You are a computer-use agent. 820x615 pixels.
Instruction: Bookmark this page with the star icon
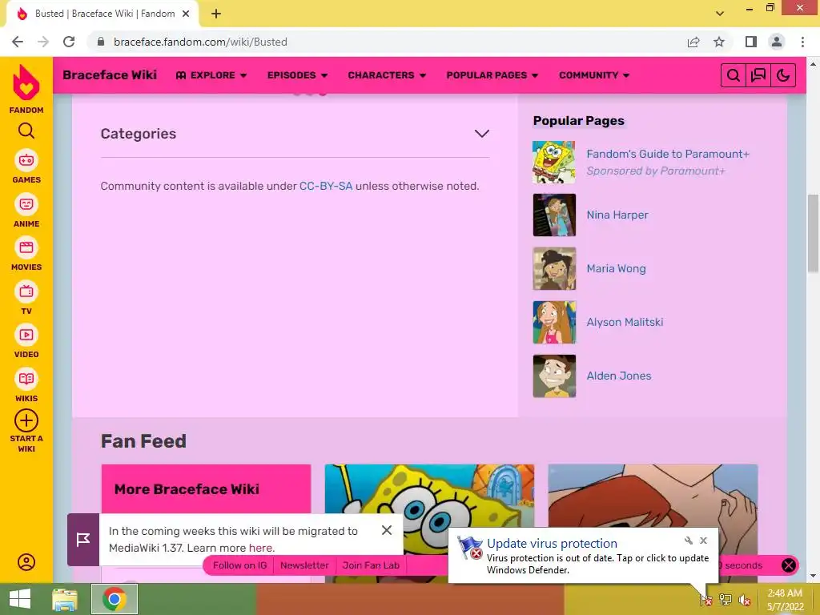pos(719,42)
